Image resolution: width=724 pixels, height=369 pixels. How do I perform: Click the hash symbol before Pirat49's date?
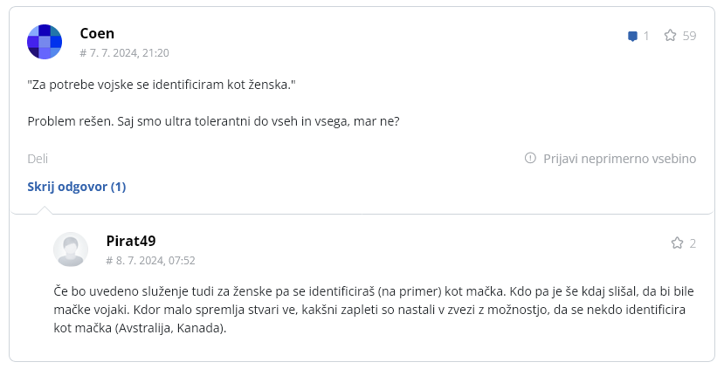coord(109,261)
